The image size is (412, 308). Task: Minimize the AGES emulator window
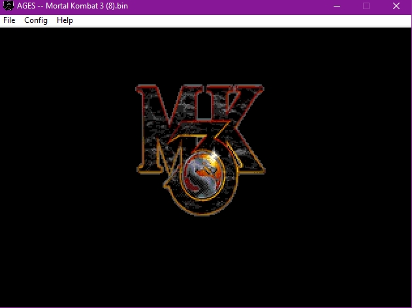(337, 6)
